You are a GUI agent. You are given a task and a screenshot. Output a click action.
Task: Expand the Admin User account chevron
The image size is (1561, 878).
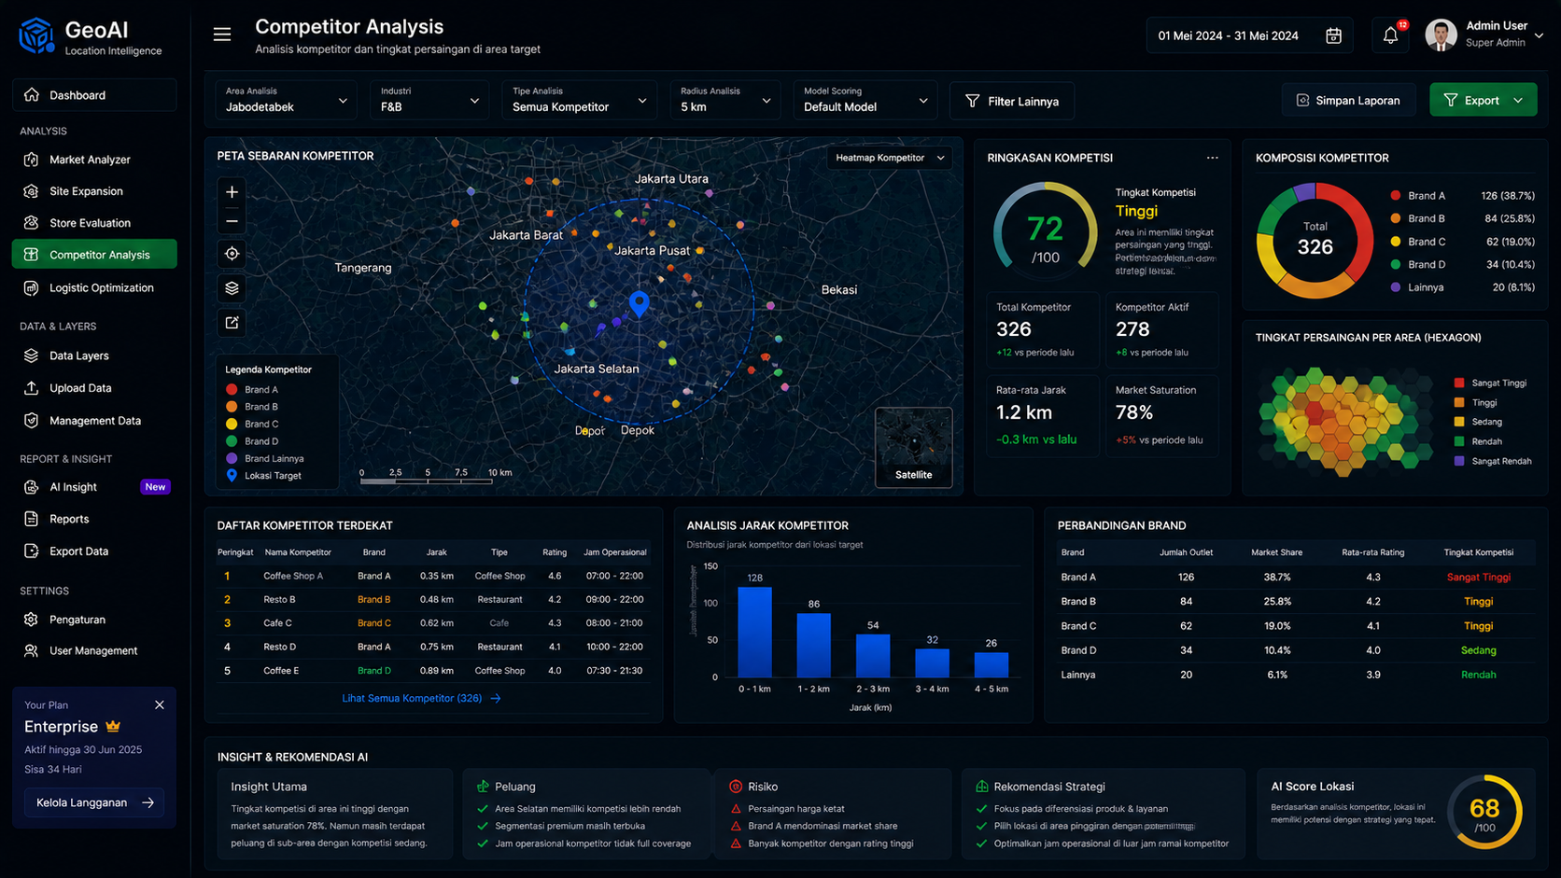pyautogui.click(x=1539, y=35)
